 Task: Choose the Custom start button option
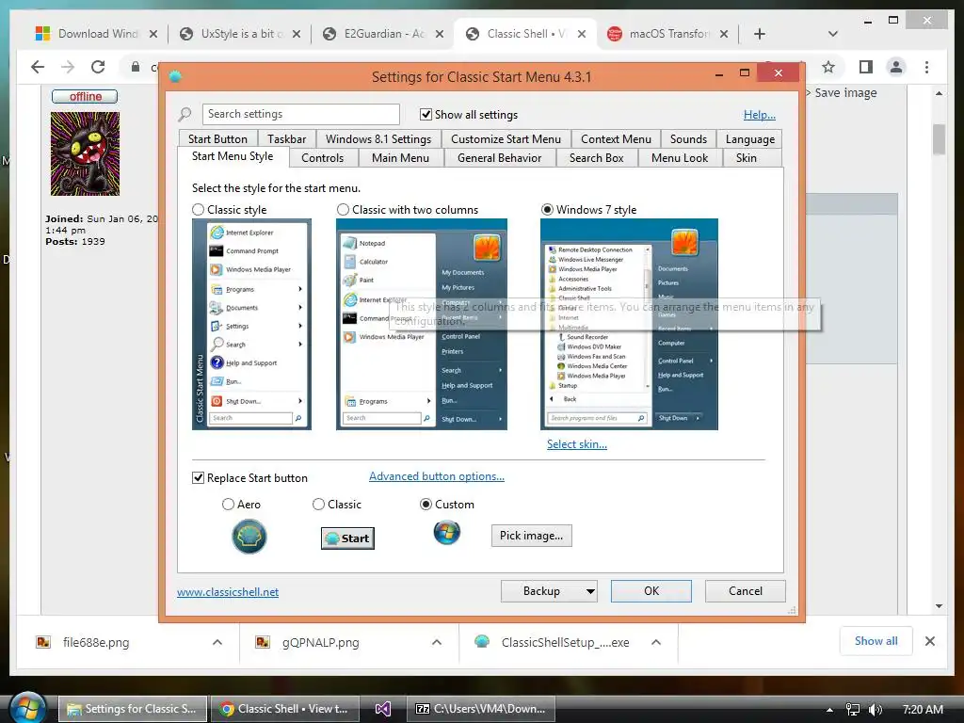(x=426, y=505)
